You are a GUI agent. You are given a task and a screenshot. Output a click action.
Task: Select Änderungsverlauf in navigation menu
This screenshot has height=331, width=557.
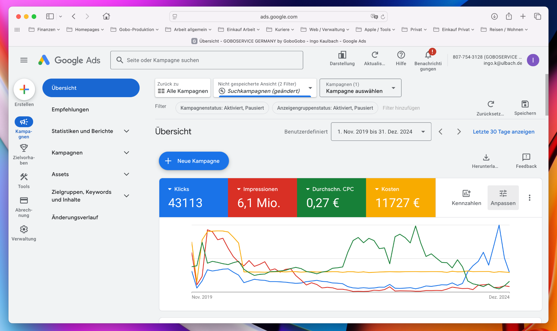click(x=75, y=217)
